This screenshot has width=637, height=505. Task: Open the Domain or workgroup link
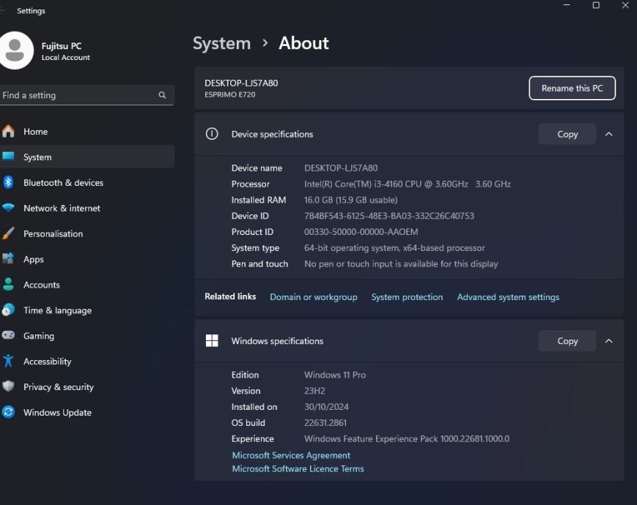[x=313, y=297]
